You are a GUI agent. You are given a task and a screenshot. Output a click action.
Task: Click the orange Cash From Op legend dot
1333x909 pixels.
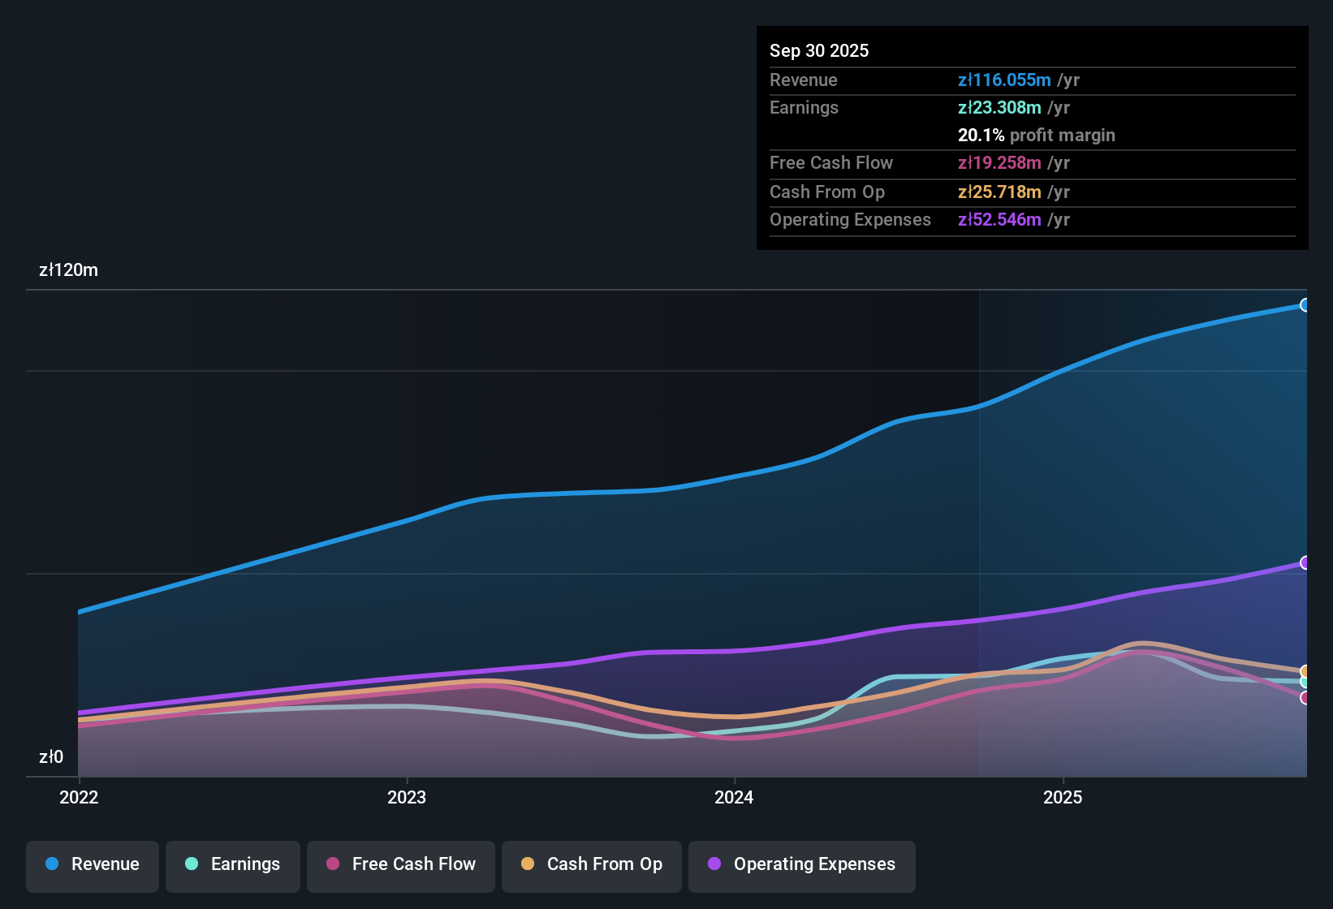[527, 864]
